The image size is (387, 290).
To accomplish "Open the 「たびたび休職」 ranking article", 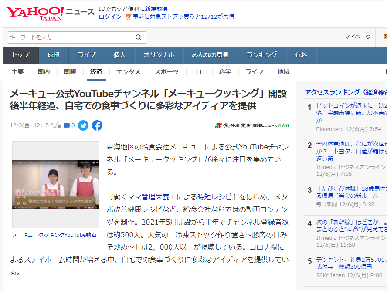I will (x=351, y=192).
